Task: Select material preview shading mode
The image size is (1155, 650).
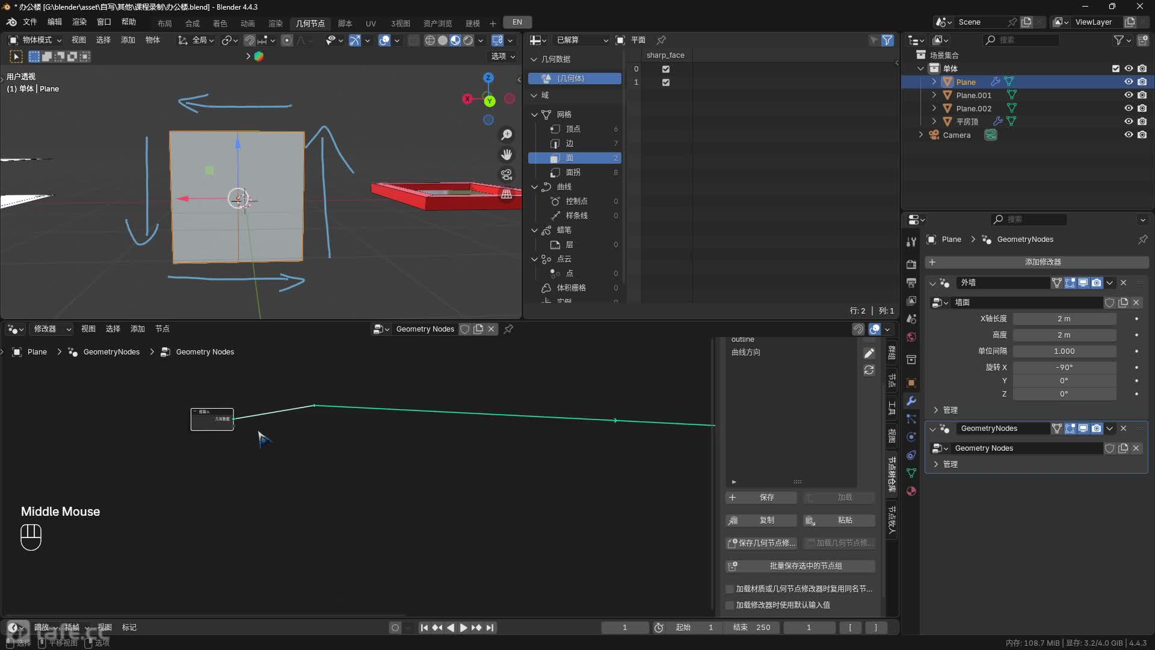Action: 455,40
